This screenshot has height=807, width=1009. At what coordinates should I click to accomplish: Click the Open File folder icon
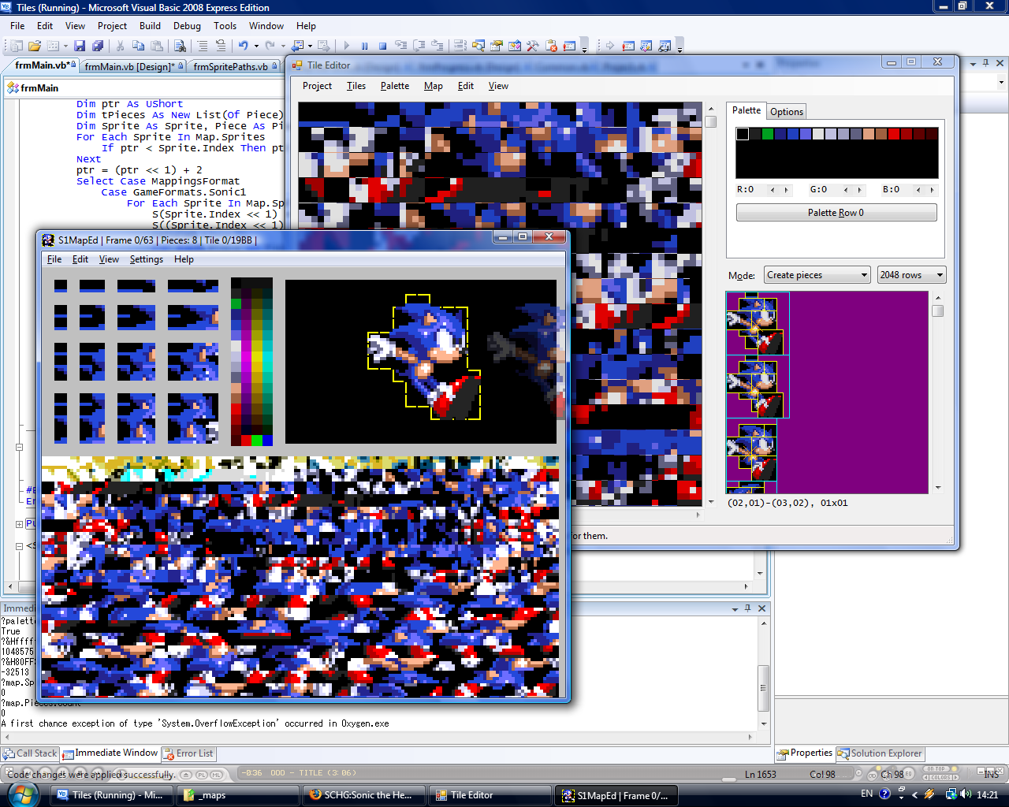coord(35,46)
